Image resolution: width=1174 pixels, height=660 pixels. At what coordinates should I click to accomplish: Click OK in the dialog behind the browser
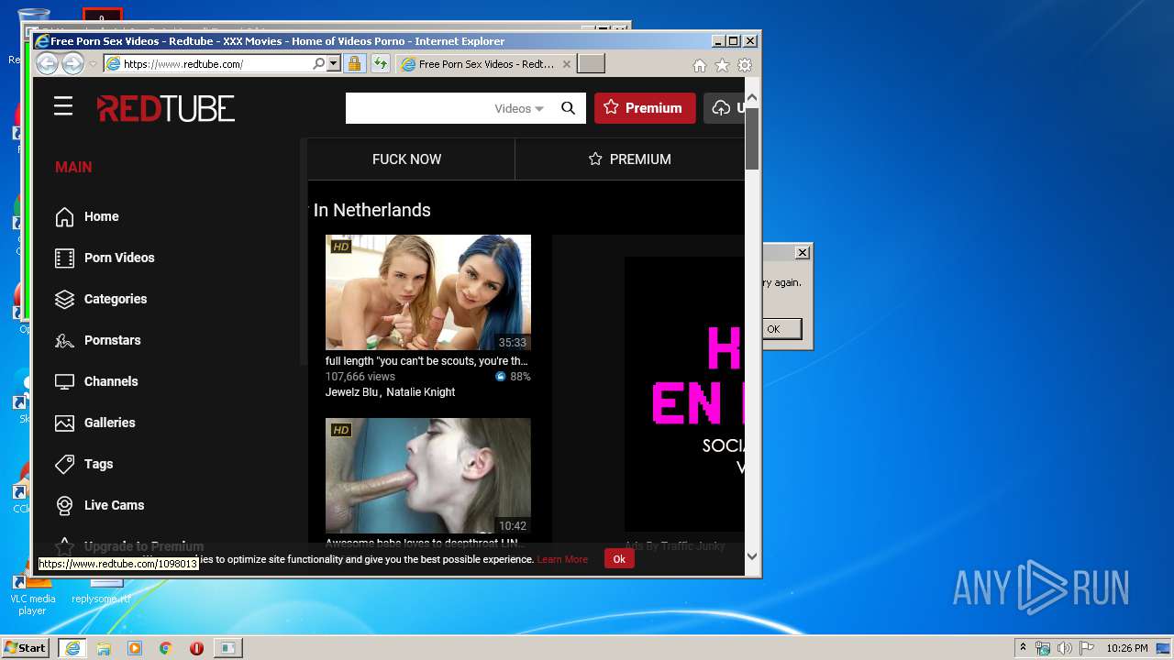click(x=774, y=329)
